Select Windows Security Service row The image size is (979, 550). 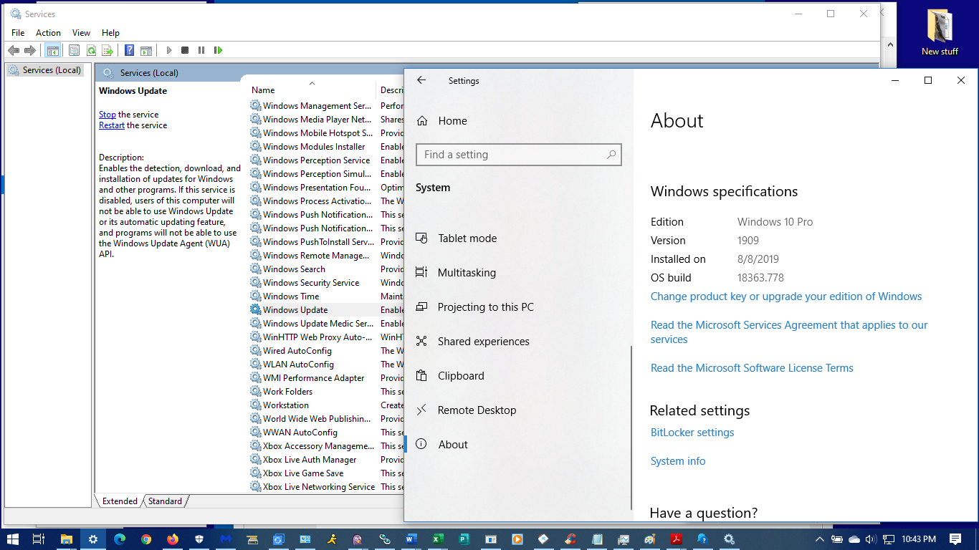pos(326,283)
